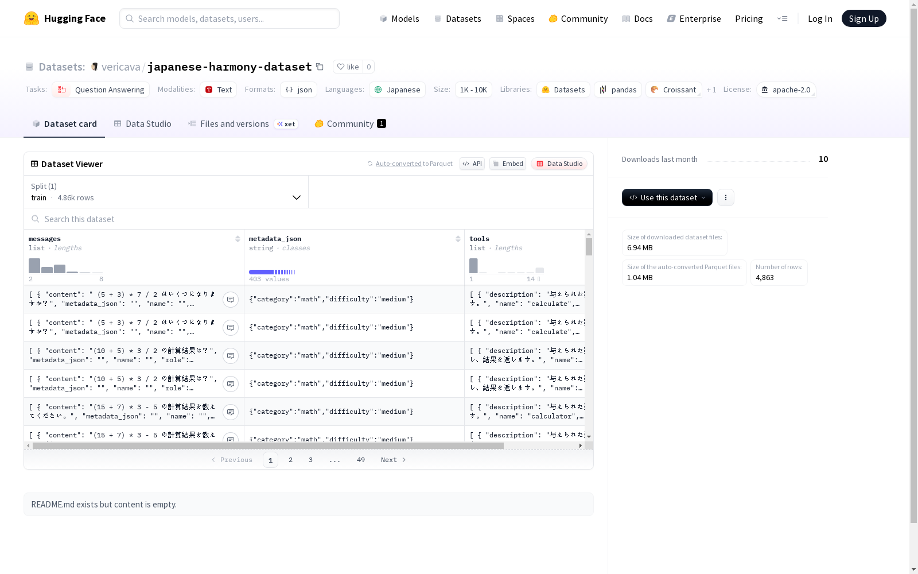Viewport: 918px width, 574px height.
Task: Open Data Studio button in viewer header
Action: tap(559, 164)
